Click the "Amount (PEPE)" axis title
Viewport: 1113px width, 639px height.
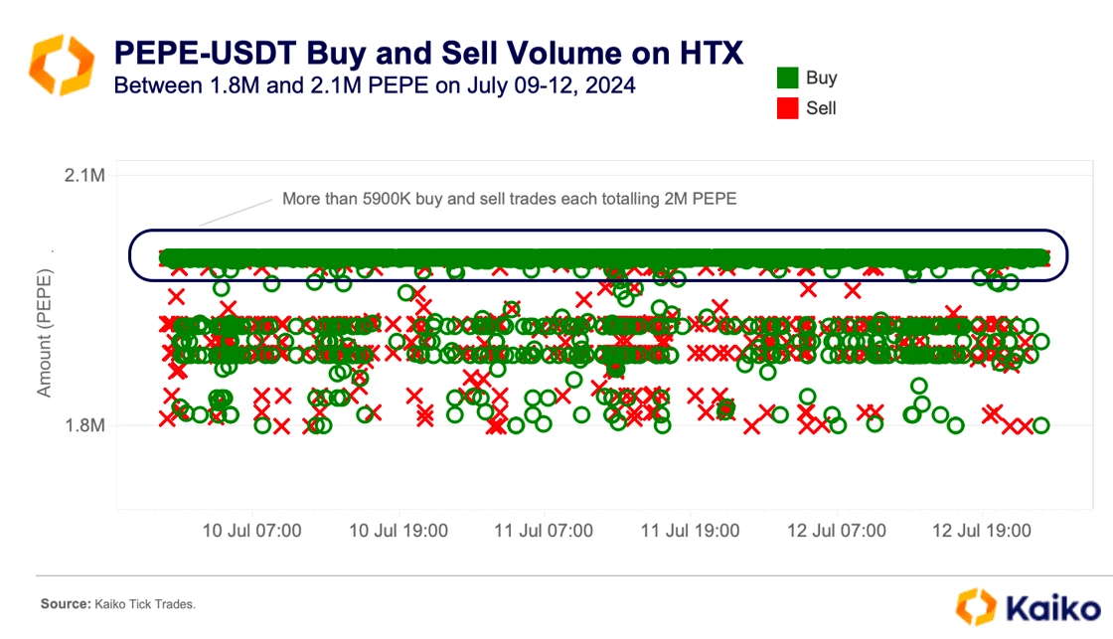coord(44,332)
